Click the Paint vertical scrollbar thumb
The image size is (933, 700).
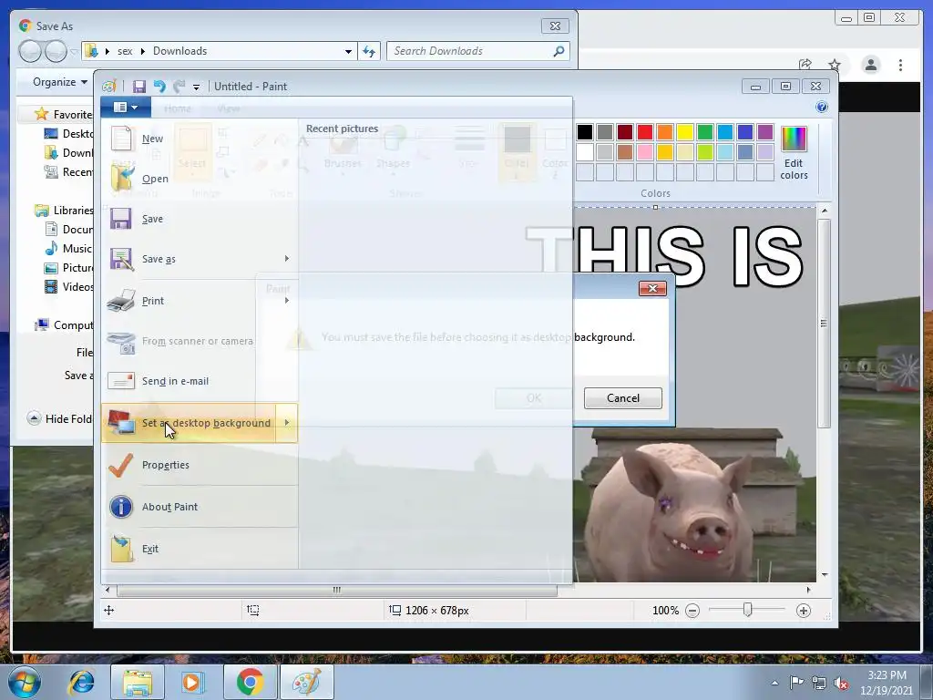[824, 324]
